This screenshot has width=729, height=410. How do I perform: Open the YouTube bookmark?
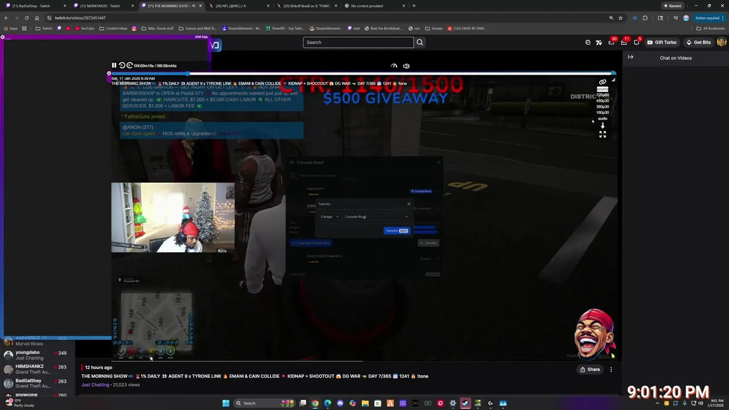84,28
